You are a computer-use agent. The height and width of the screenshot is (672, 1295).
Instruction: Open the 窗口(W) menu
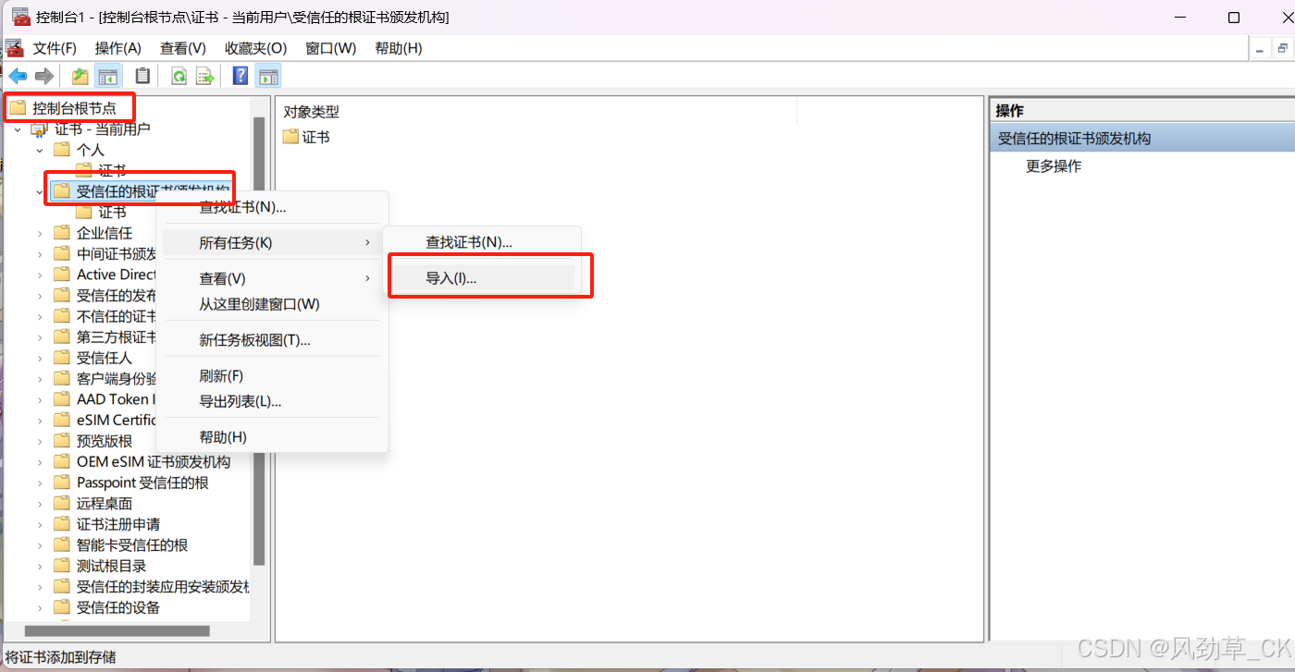(x=331, y=48)
